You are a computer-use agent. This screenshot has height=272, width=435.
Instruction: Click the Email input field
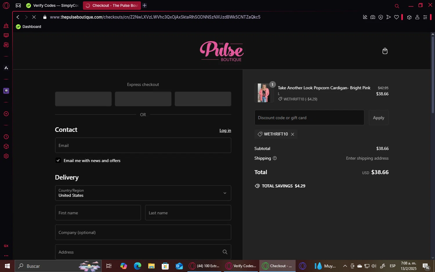pyautogui.click(x=143, y=145)
